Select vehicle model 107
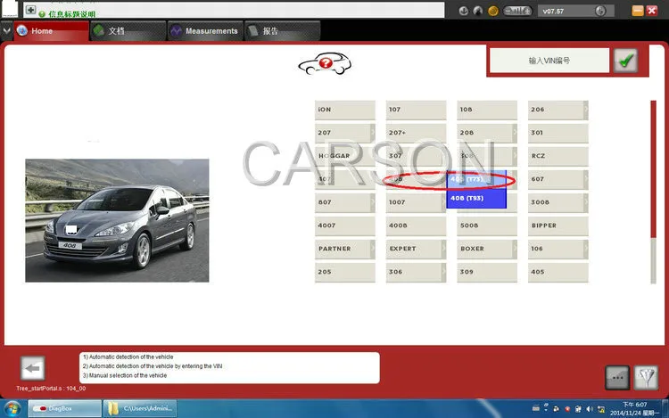 coord(416,110)
